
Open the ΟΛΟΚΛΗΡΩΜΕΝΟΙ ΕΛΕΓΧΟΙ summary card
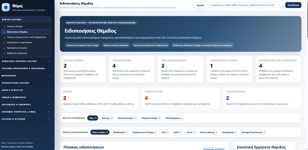229,69
